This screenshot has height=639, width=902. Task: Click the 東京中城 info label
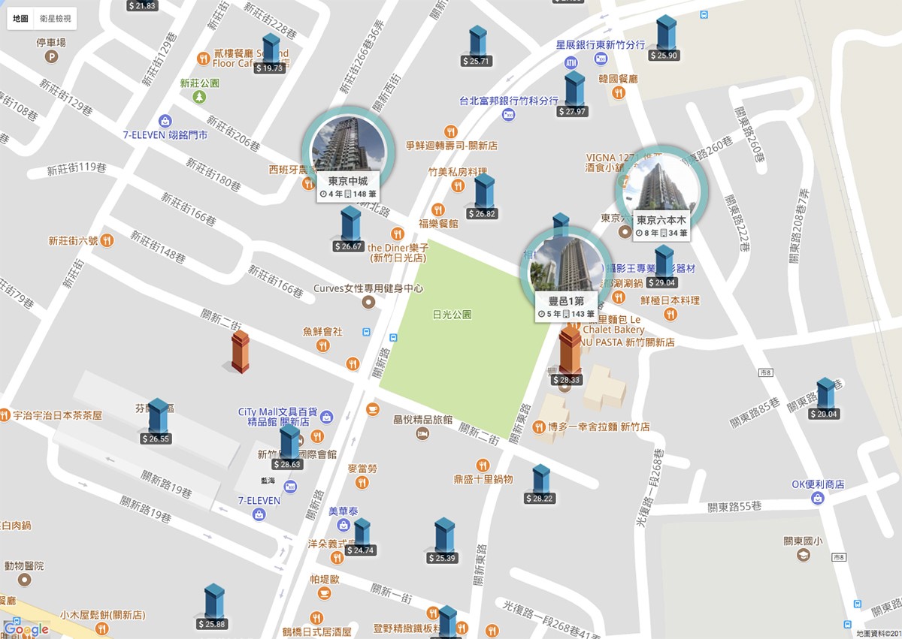tap(347, 187)
